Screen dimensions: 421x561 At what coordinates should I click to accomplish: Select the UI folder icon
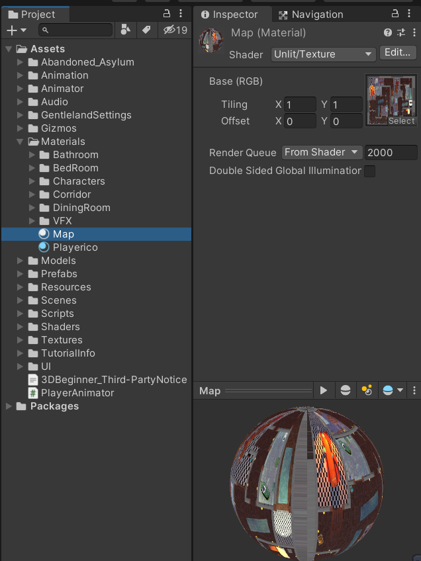click(x=33, y=367)
